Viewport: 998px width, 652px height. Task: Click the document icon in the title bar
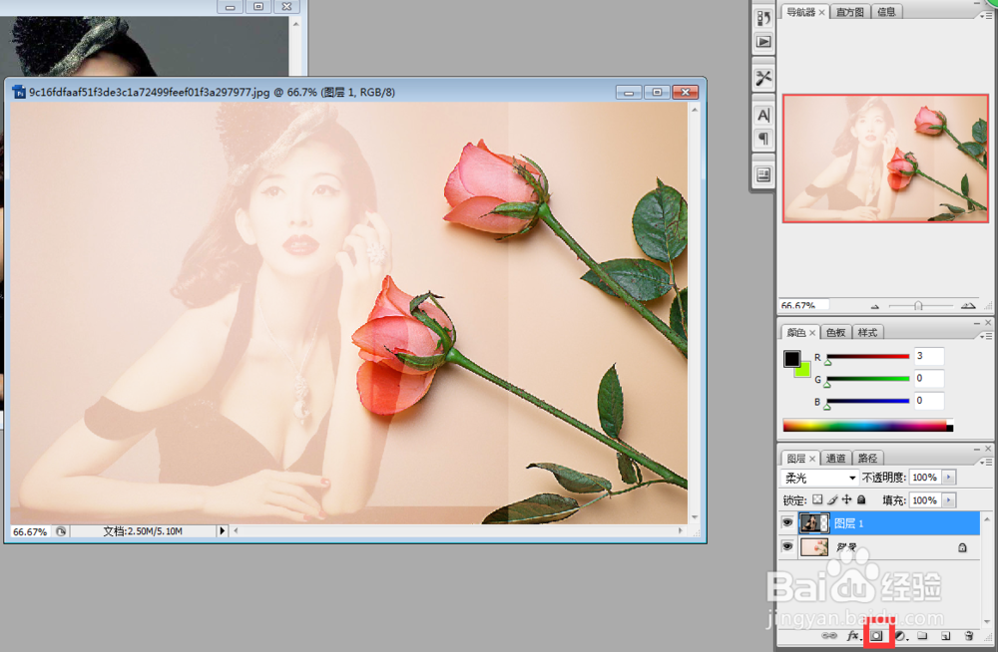tap(19, 93)
